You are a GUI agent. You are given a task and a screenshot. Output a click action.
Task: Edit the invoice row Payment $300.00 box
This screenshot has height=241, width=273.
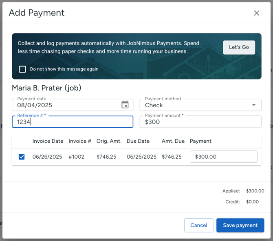(x=223, y=157)
